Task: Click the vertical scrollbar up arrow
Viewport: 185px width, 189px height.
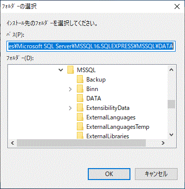Action: (x=171, y=70)
